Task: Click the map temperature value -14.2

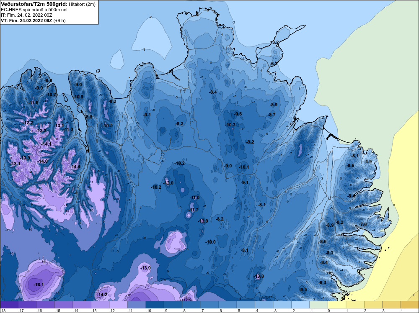Action: click(x=102, y=295)
